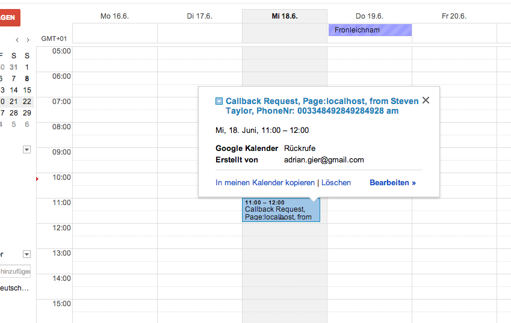Image resolution: width=511 pixels, height=323 pixels.
Task: Select day 8 in mini calendar
Action: (26, 79)
